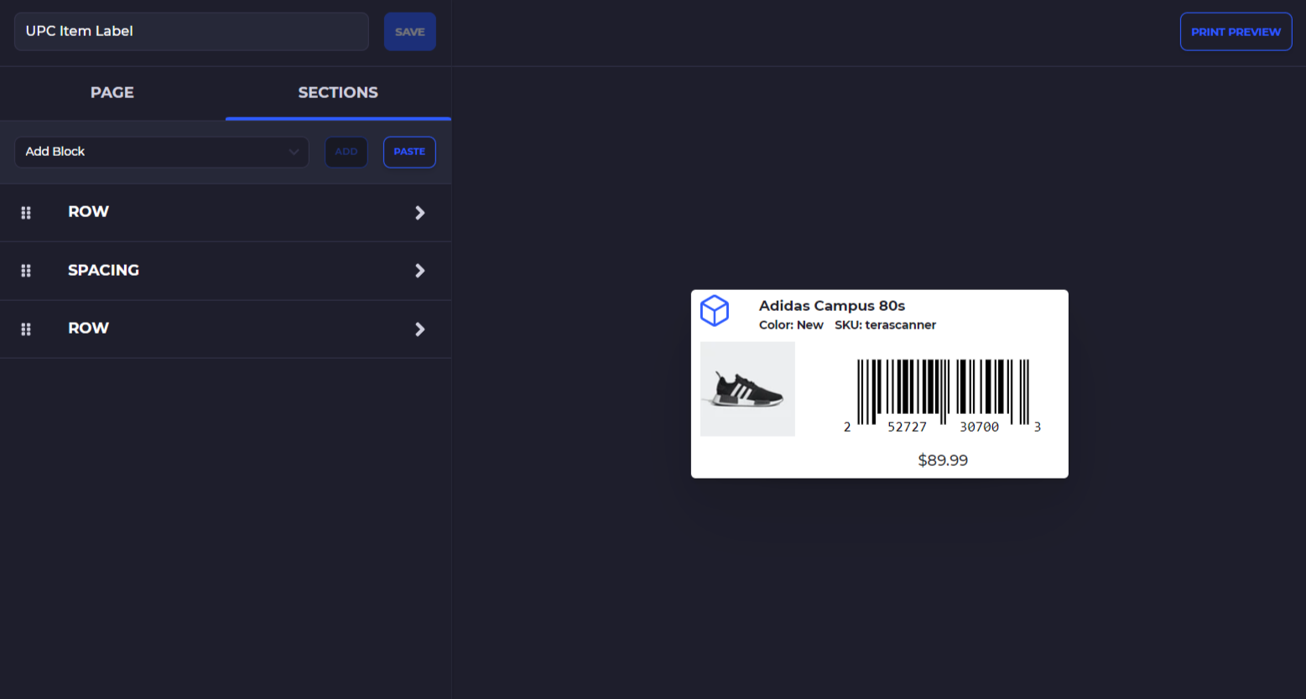Expand the chevron of the ROW above SPACING
The height and width of the screenshot is (699, 1306).
(420, 213)
